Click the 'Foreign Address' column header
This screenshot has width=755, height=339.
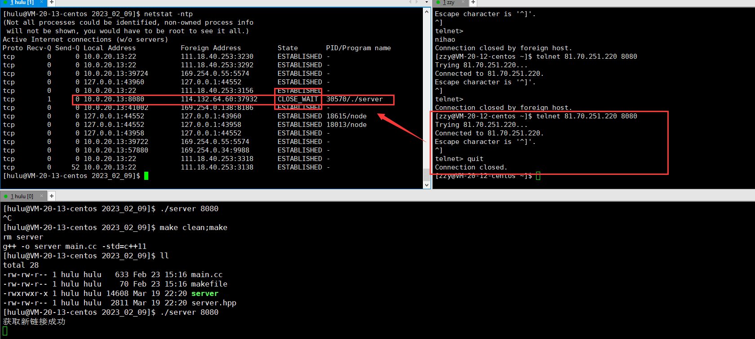pos(211,48)
